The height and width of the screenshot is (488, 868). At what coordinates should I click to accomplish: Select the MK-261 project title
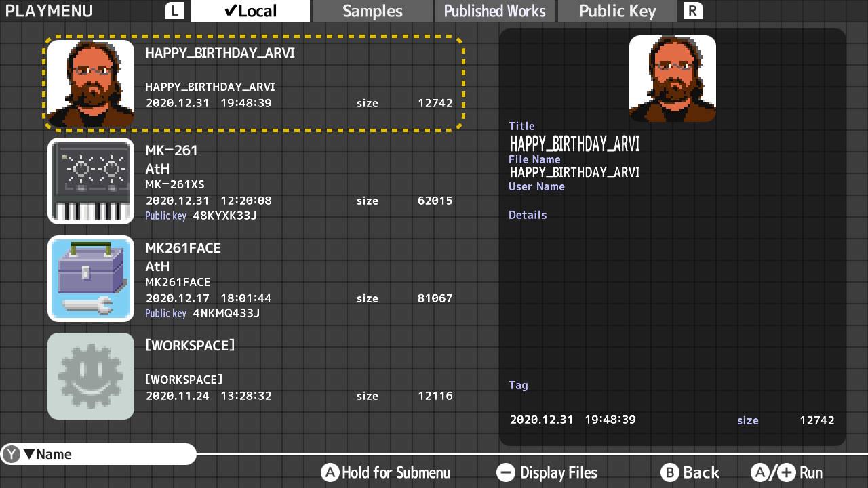171,150
